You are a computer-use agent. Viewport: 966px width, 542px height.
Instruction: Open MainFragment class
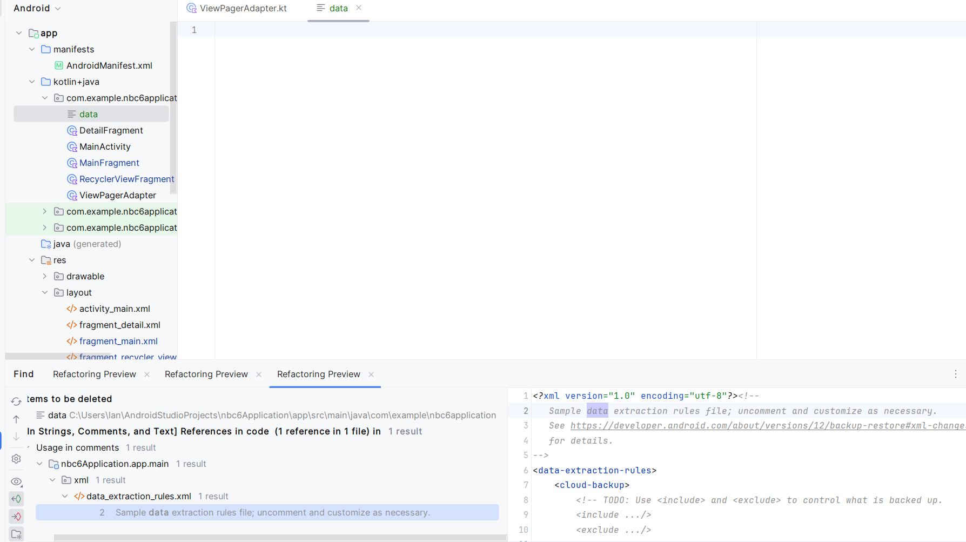click(109, 163)
